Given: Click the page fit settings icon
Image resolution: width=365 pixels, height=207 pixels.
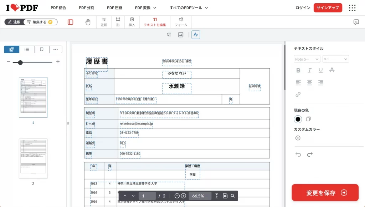Looking at the screenshot, I should 225,196.
